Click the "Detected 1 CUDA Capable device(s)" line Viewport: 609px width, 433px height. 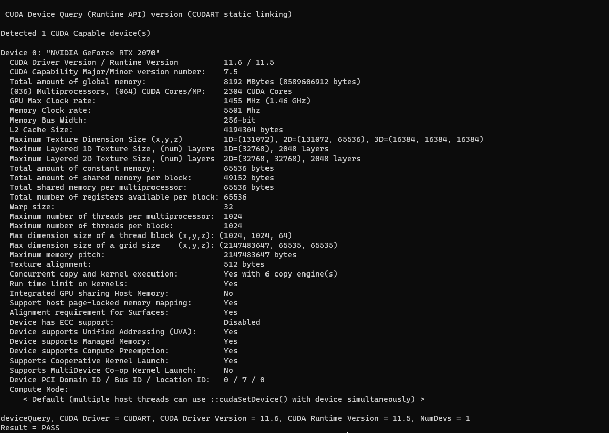click(75, 33)
